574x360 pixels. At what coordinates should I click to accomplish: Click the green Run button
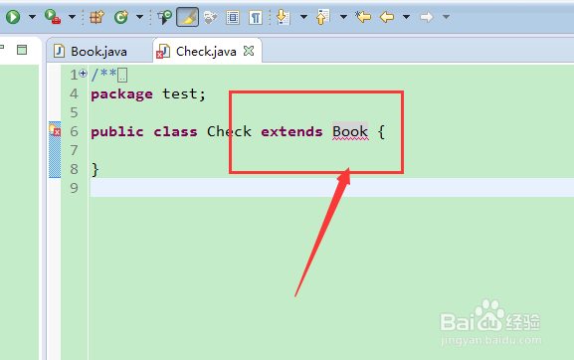click(13, 17)
